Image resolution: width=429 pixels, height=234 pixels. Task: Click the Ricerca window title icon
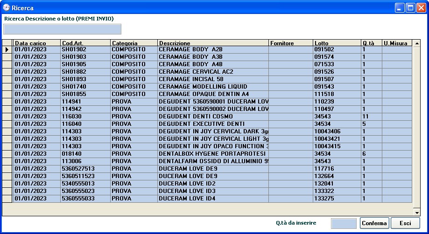tap(6, 7)
